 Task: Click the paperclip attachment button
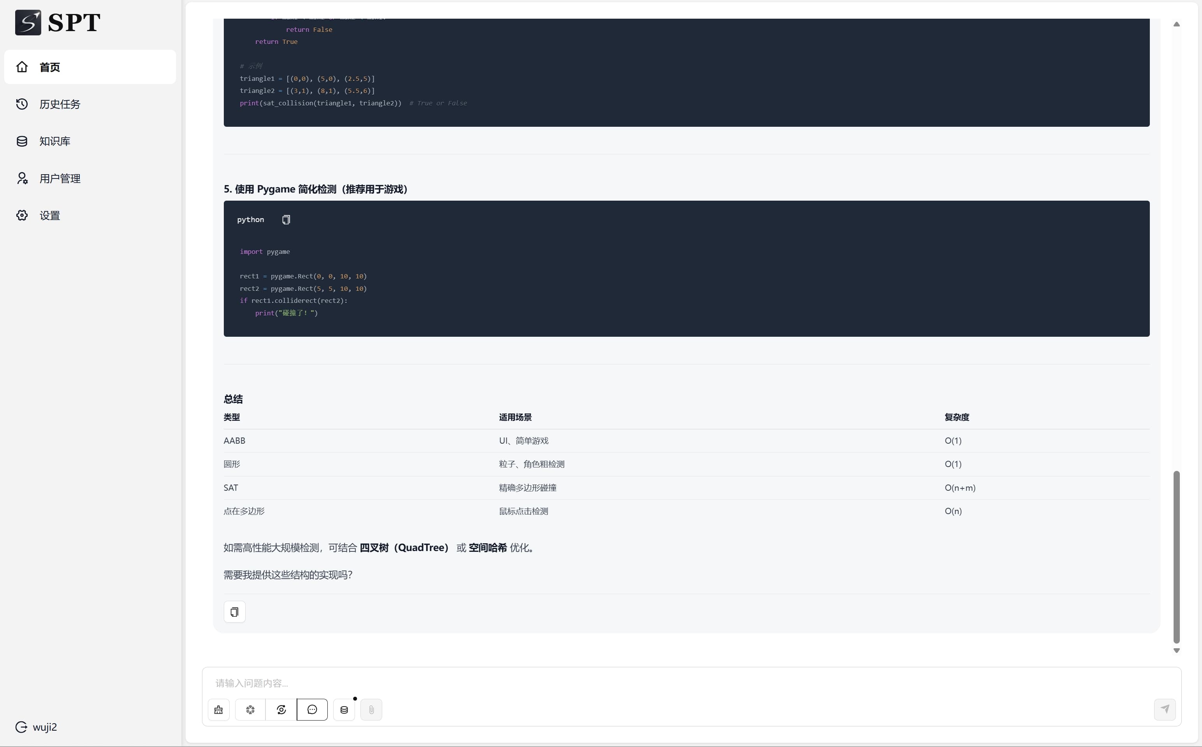(371, 710)
